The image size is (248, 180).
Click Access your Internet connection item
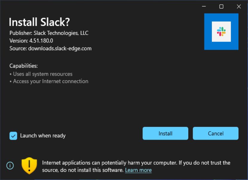click(49, 81)
